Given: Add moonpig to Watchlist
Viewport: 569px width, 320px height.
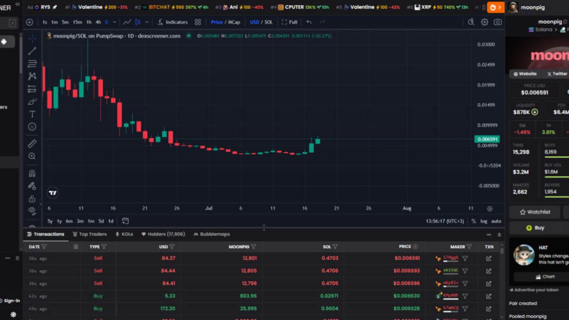Looking at the screenshot, I should (535, 212).
